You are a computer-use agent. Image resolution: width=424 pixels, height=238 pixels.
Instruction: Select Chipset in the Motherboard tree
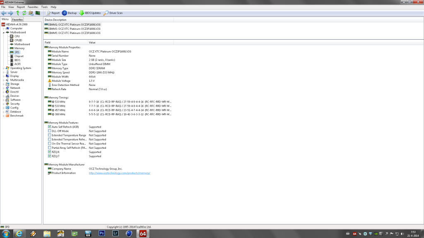pyautogui.click(x=19, y=56)
